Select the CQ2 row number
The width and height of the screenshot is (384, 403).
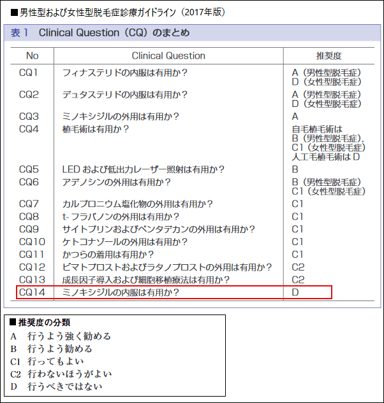click(29, 95)
